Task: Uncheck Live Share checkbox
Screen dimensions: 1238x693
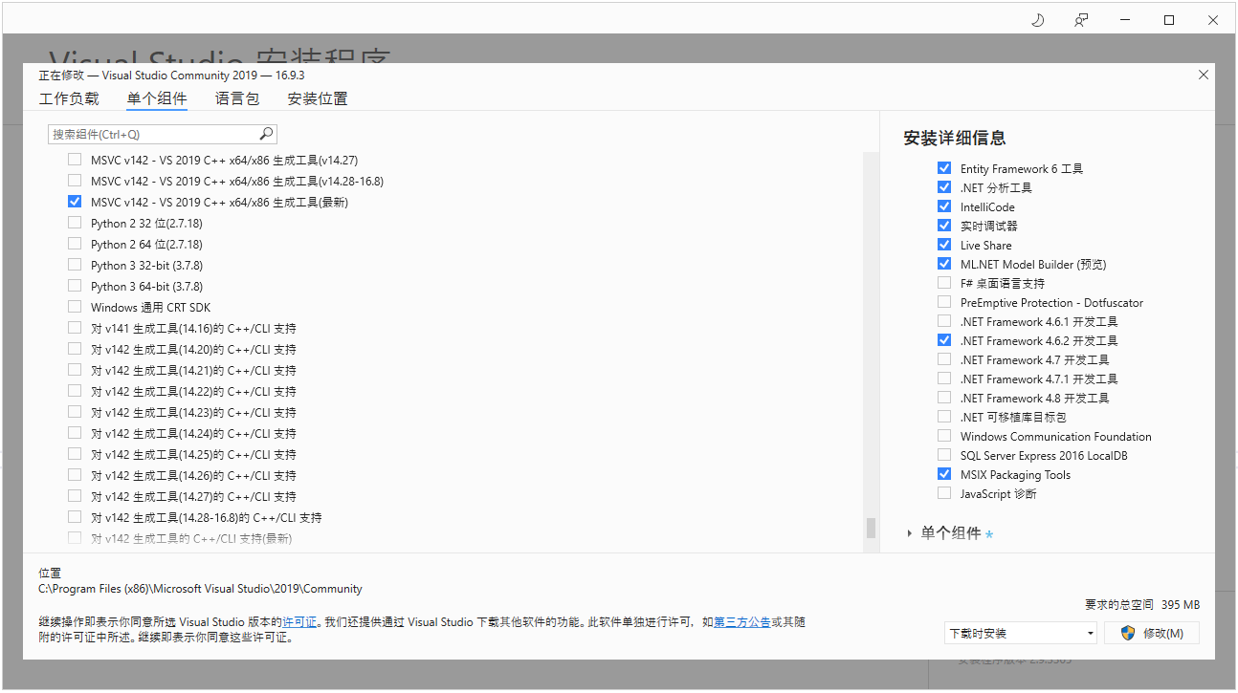Action: pos(944,245)
